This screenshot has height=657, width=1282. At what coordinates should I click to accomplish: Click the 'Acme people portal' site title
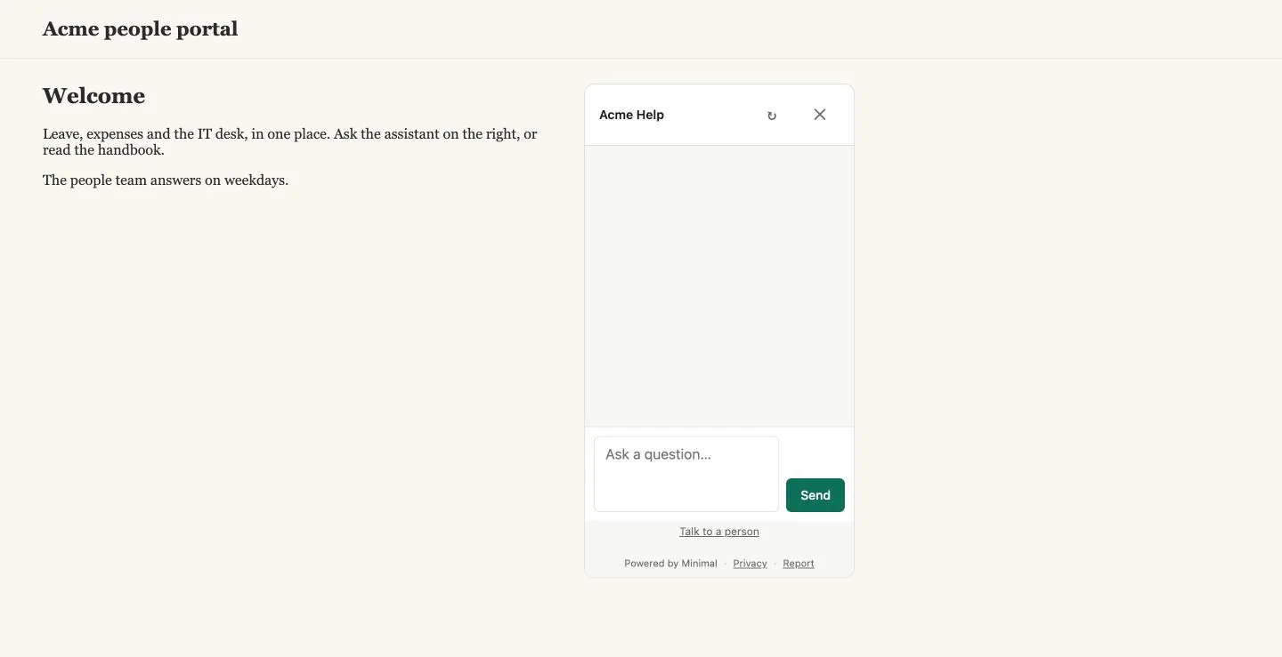point(140,29)
